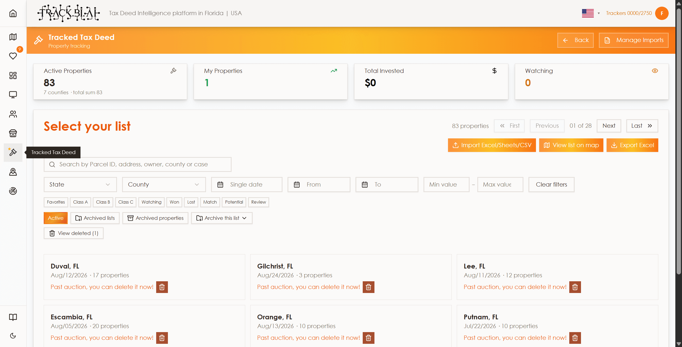Delete the Gilchrist, FL list with the trash icon
Viewport: 682px width, 347px height.
click(x=368, y=287)
